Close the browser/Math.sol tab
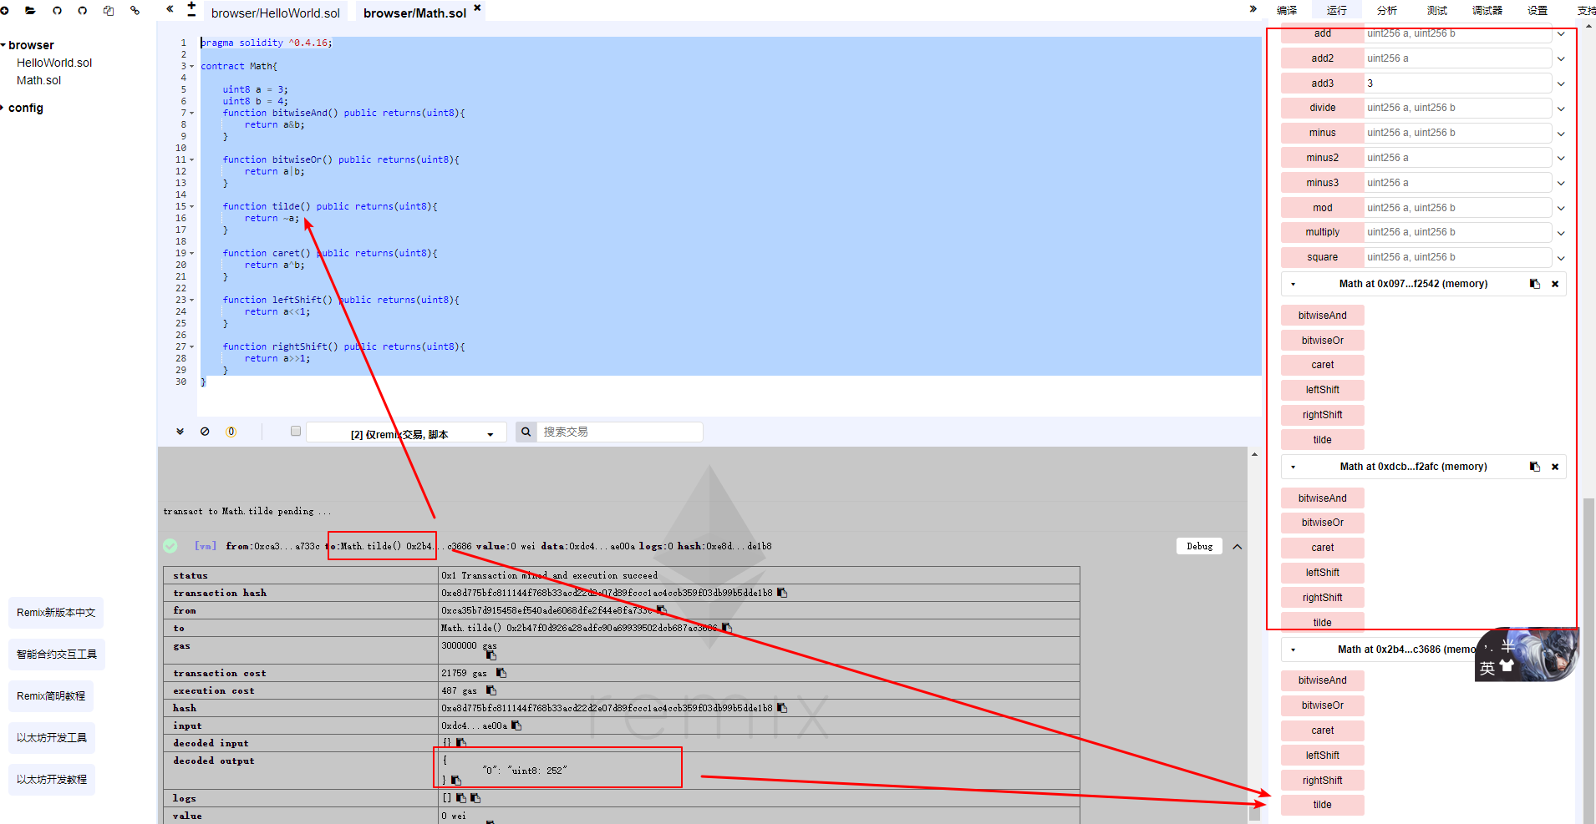The height and width of the screenshot is (824, 1596). (477, 8)
